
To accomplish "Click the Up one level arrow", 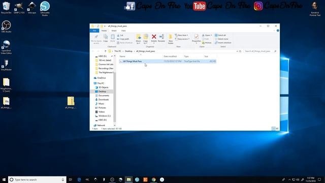I will click(105, 51).
